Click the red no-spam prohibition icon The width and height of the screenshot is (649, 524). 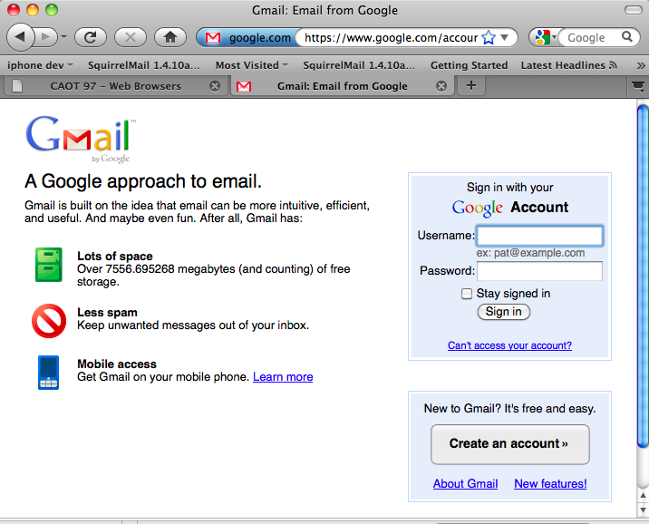(x=49, y=321)
